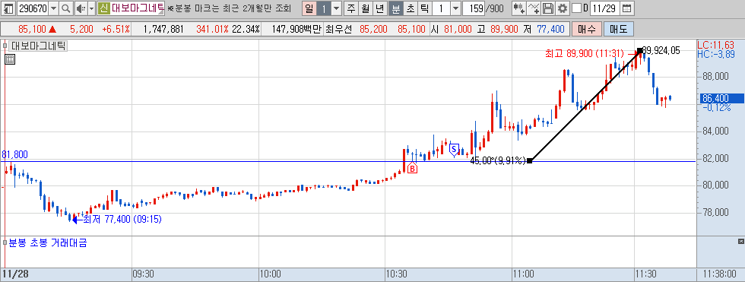745x282 pixels.
Task: Open the candlestick chart add icon
Action: (x=518, y=8)
